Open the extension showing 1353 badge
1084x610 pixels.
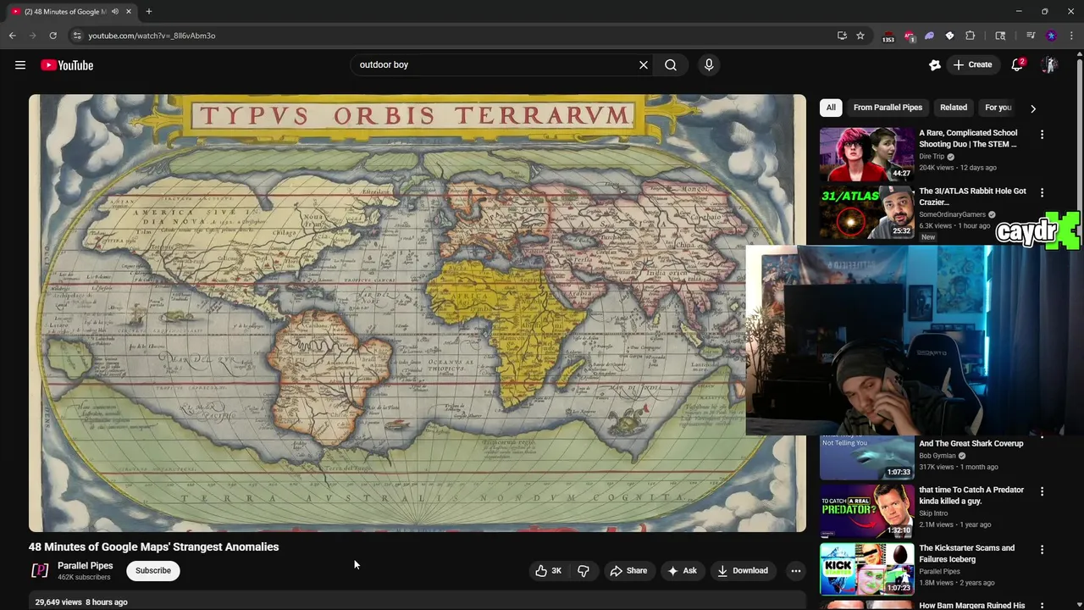pos(888,36)
